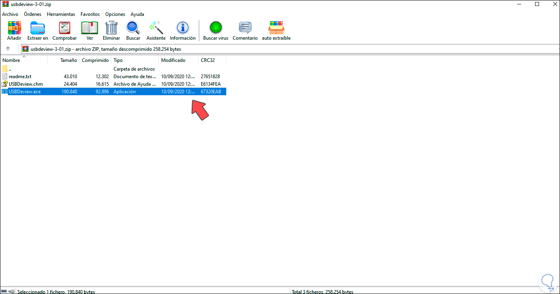Open the Ayuda menu
The width and height of the screenshot is (560, 294).
tap(137, 14)
